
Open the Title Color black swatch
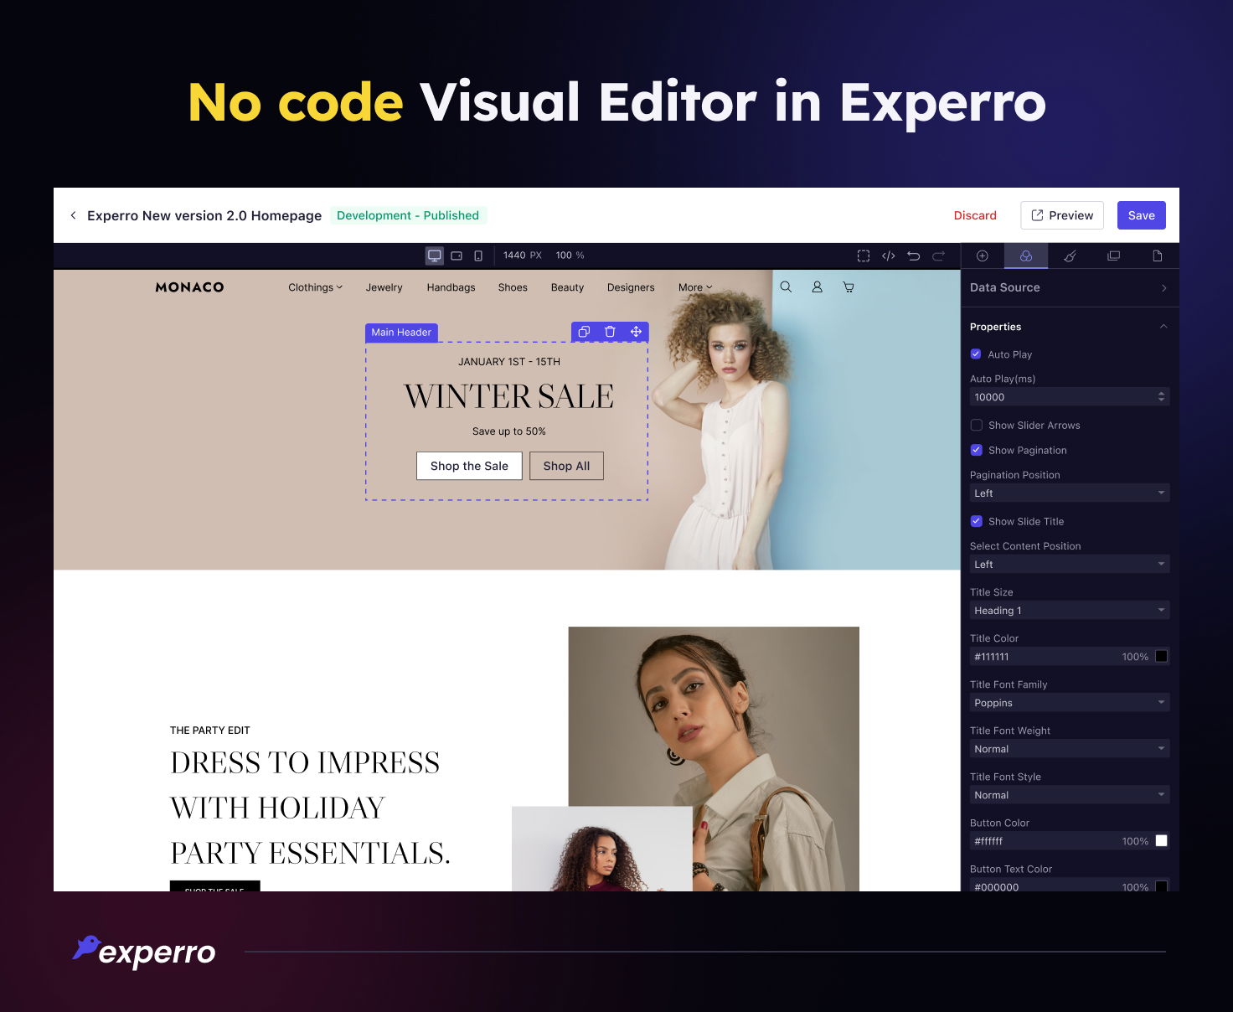click(1161, 657)
